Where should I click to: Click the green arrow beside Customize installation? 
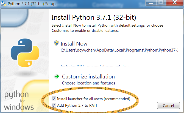57,77
